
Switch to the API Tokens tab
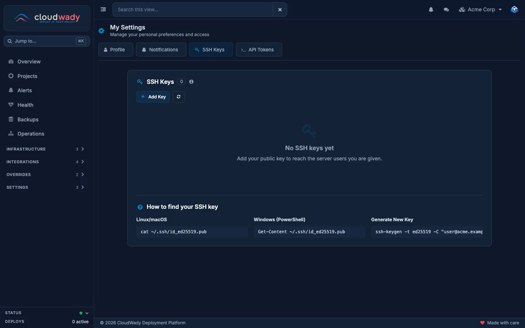coord(259,50)
